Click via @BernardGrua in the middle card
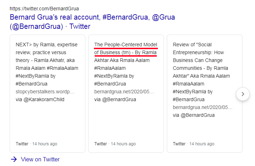The width and height of the screenshot is (255, 166). [115, 99]
